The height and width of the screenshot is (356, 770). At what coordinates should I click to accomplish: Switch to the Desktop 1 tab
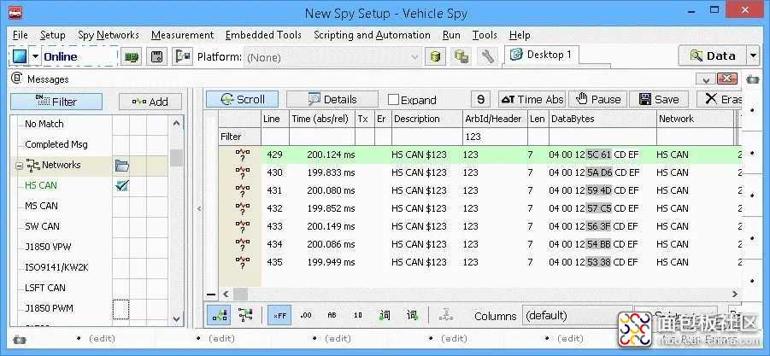[x=542, y=55]
